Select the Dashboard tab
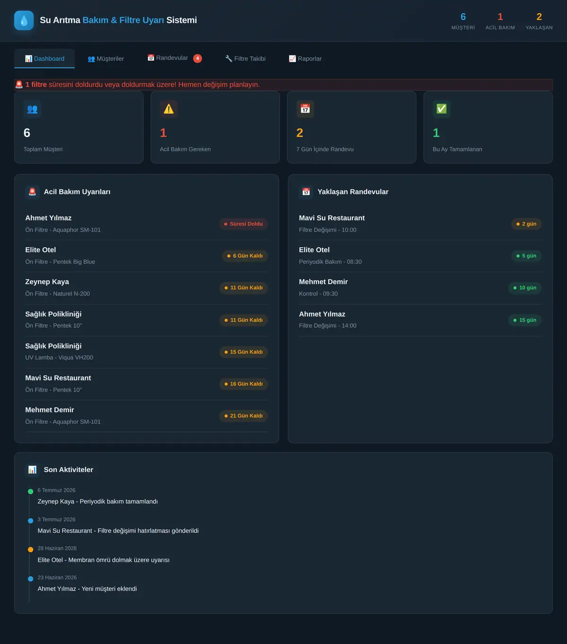Image resolution: width=567 pixels, height=644 pixels. click(x=44, y=59)
